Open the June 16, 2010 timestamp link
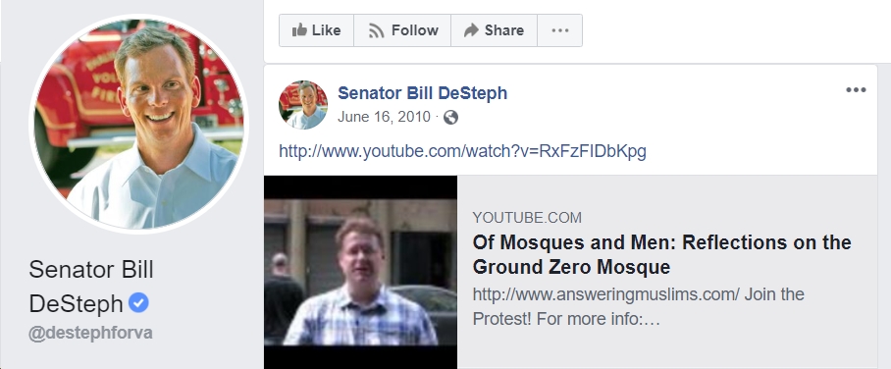The width and height of the screenshot is (891, 369). coord(384,117)
